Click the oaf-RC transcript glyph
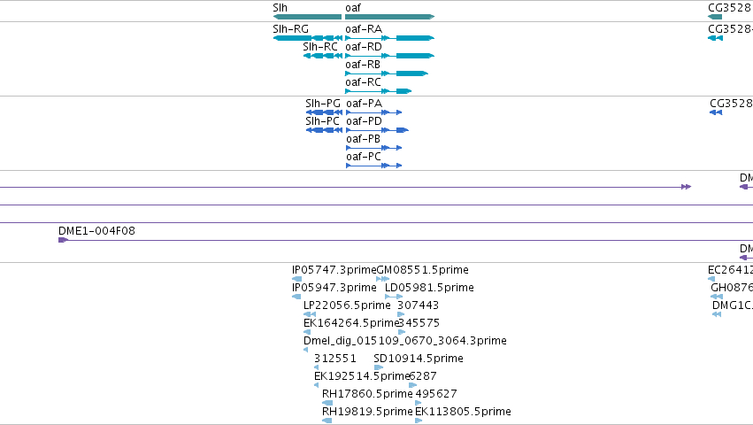This screenshot has height=425, width=753. click(x=378, y=91)
